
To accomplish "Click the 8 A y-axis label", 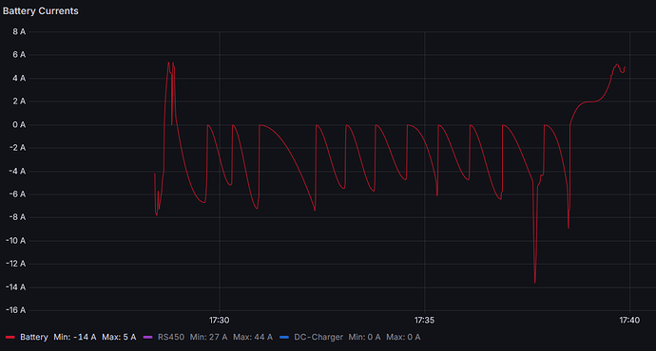I will coord(19,31).
